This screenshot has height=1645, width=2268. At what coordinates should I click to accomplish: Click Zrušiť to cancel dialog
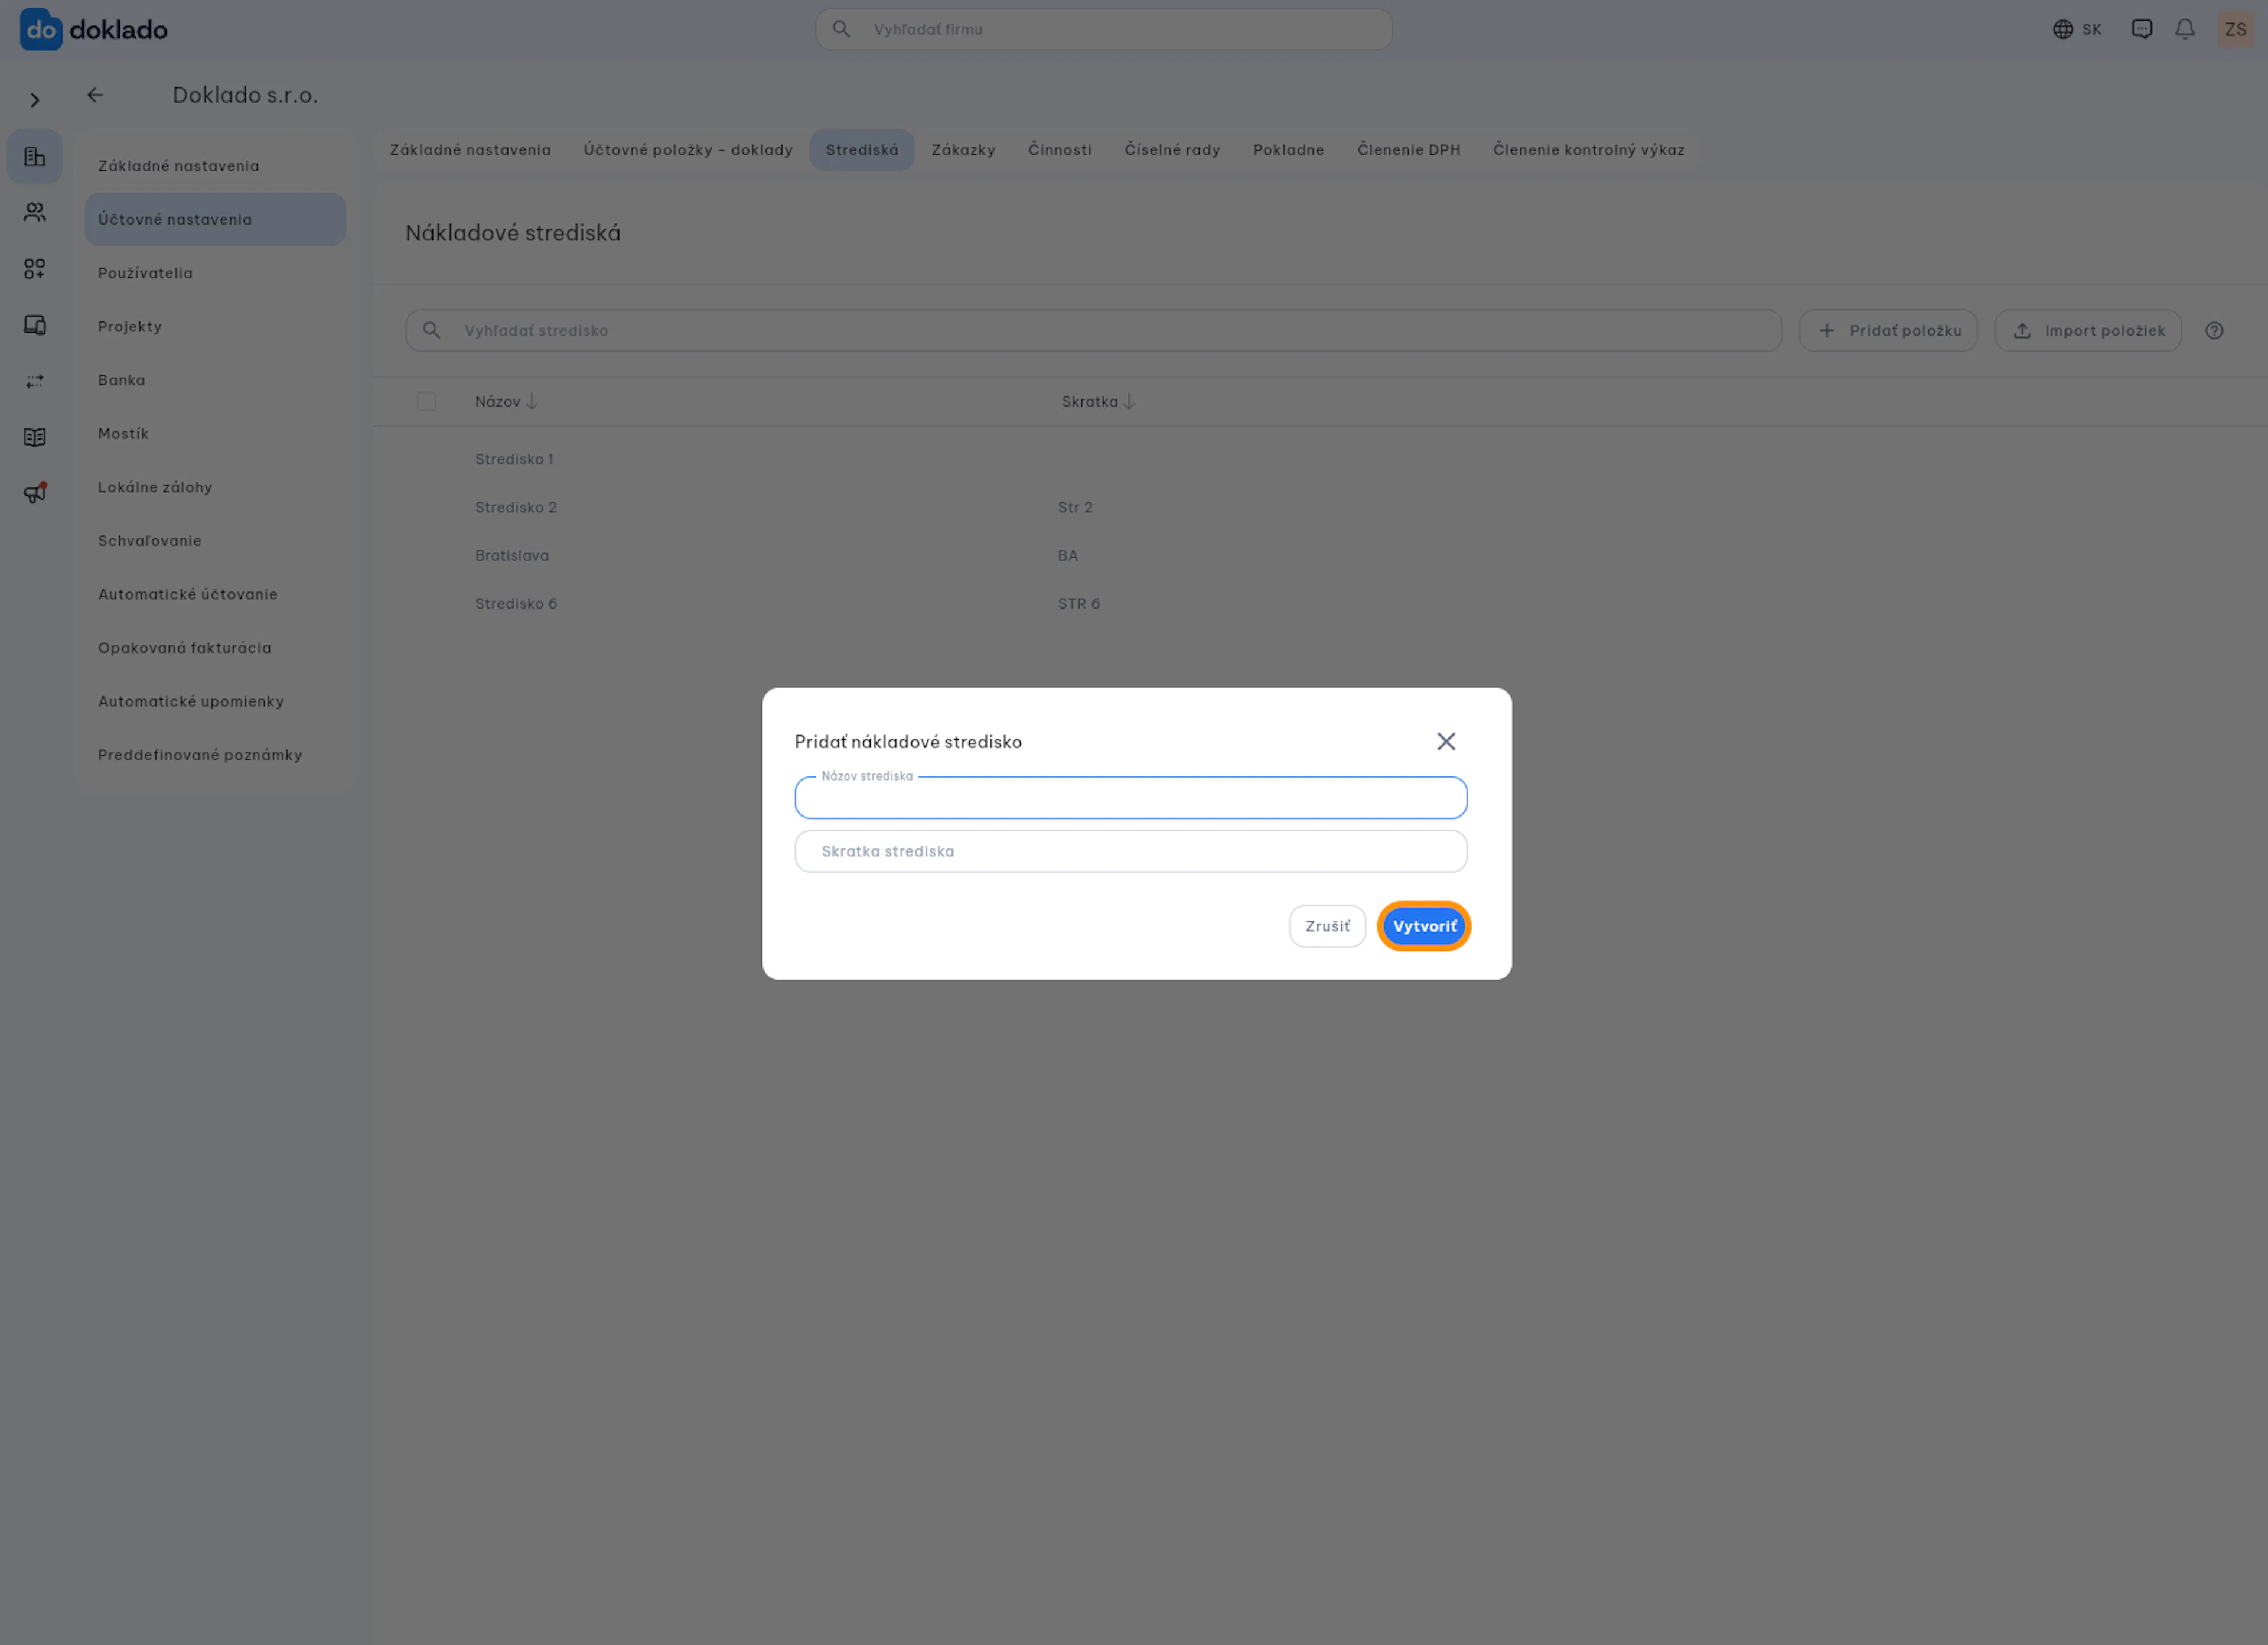(1327, 926)
